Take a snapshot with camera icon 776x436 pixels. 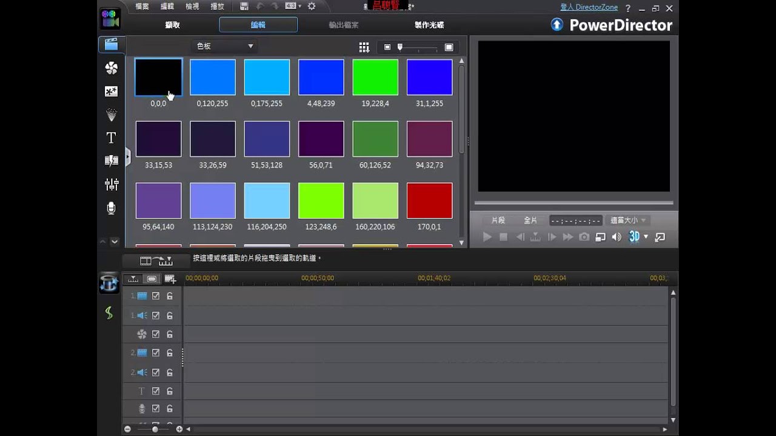(584, 237)
